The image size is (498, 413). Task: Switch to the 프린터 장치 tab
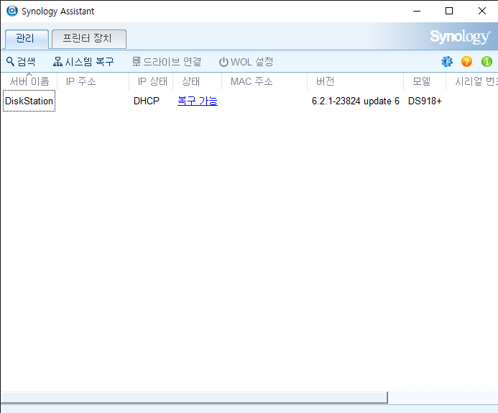click(x=89, y=39)
